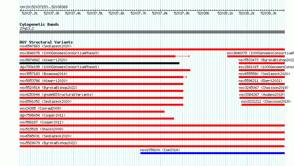Select the 20q13.2 band label
The width and height of the screenshot is (294, 166).
coord(27,28)
